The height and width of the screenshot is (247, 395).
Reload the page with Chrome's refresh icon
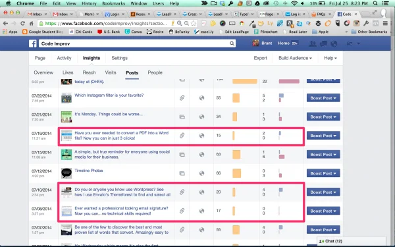22,24
